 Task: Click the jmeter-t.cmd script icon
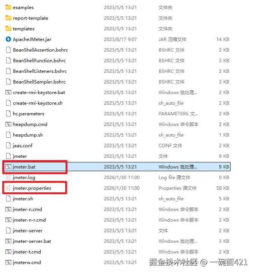click(x=8, y=252)
